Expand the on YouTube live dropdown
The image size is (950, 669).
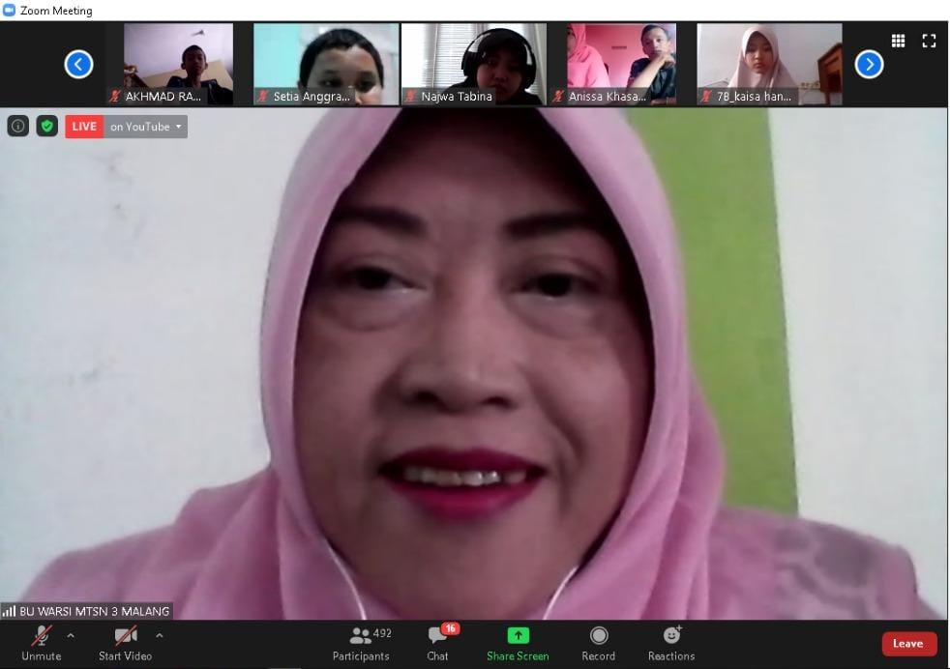point(145,127)
